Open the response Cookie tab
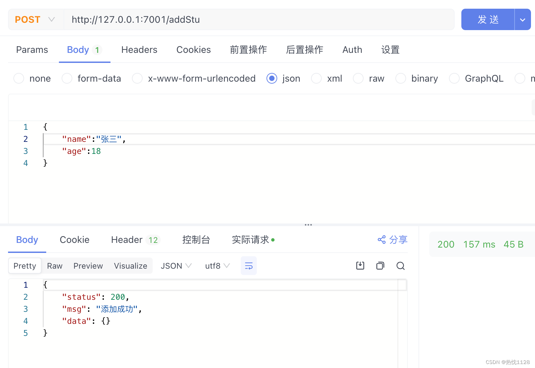 coord(75,240)
